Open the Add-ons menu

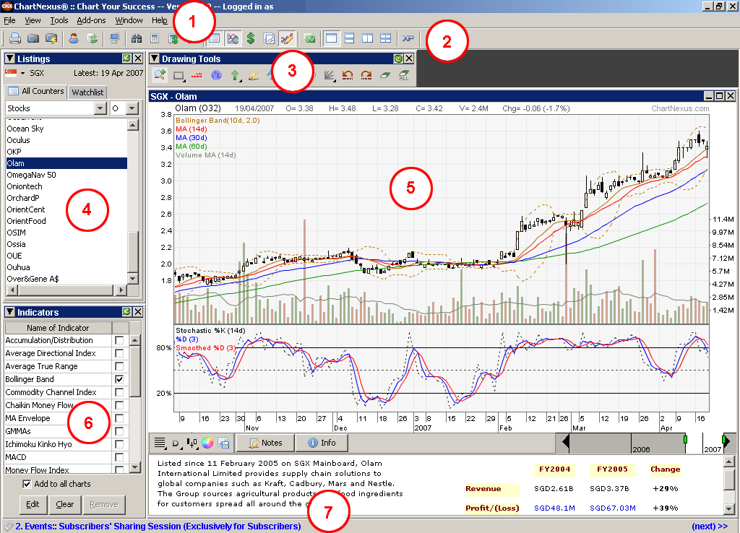pyautogui.click(x=91, y=20)
